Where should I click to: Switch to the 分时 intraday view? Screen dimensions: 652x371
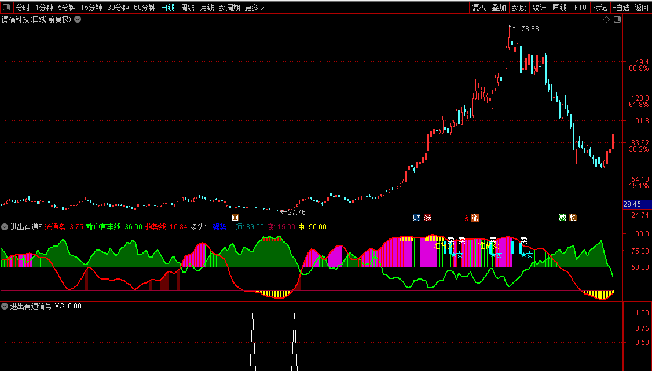[23, 8]
